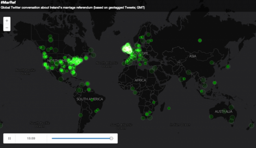The image size is (256, 148).
Task: Click the AUSTRALIA map label
Action: 223,112
